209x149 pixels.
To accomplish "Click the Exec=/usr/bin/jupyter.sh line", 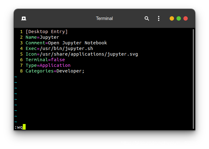I will tap(59, 48).
